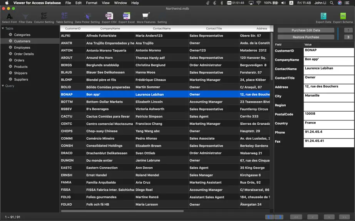Open the Help menu
Screen dimensions: 355x221
[x=135, y=3]
